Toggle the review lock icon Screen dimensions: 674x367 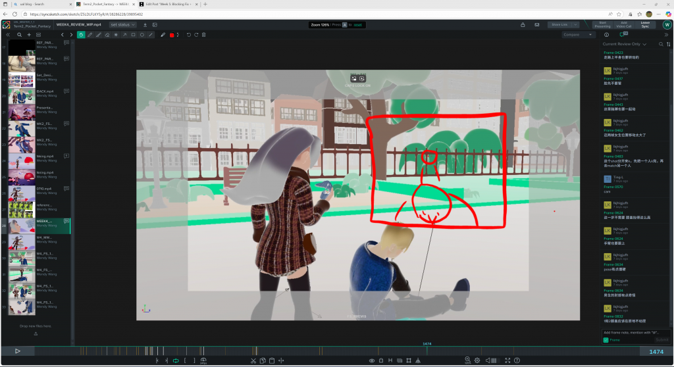[522, 25]
